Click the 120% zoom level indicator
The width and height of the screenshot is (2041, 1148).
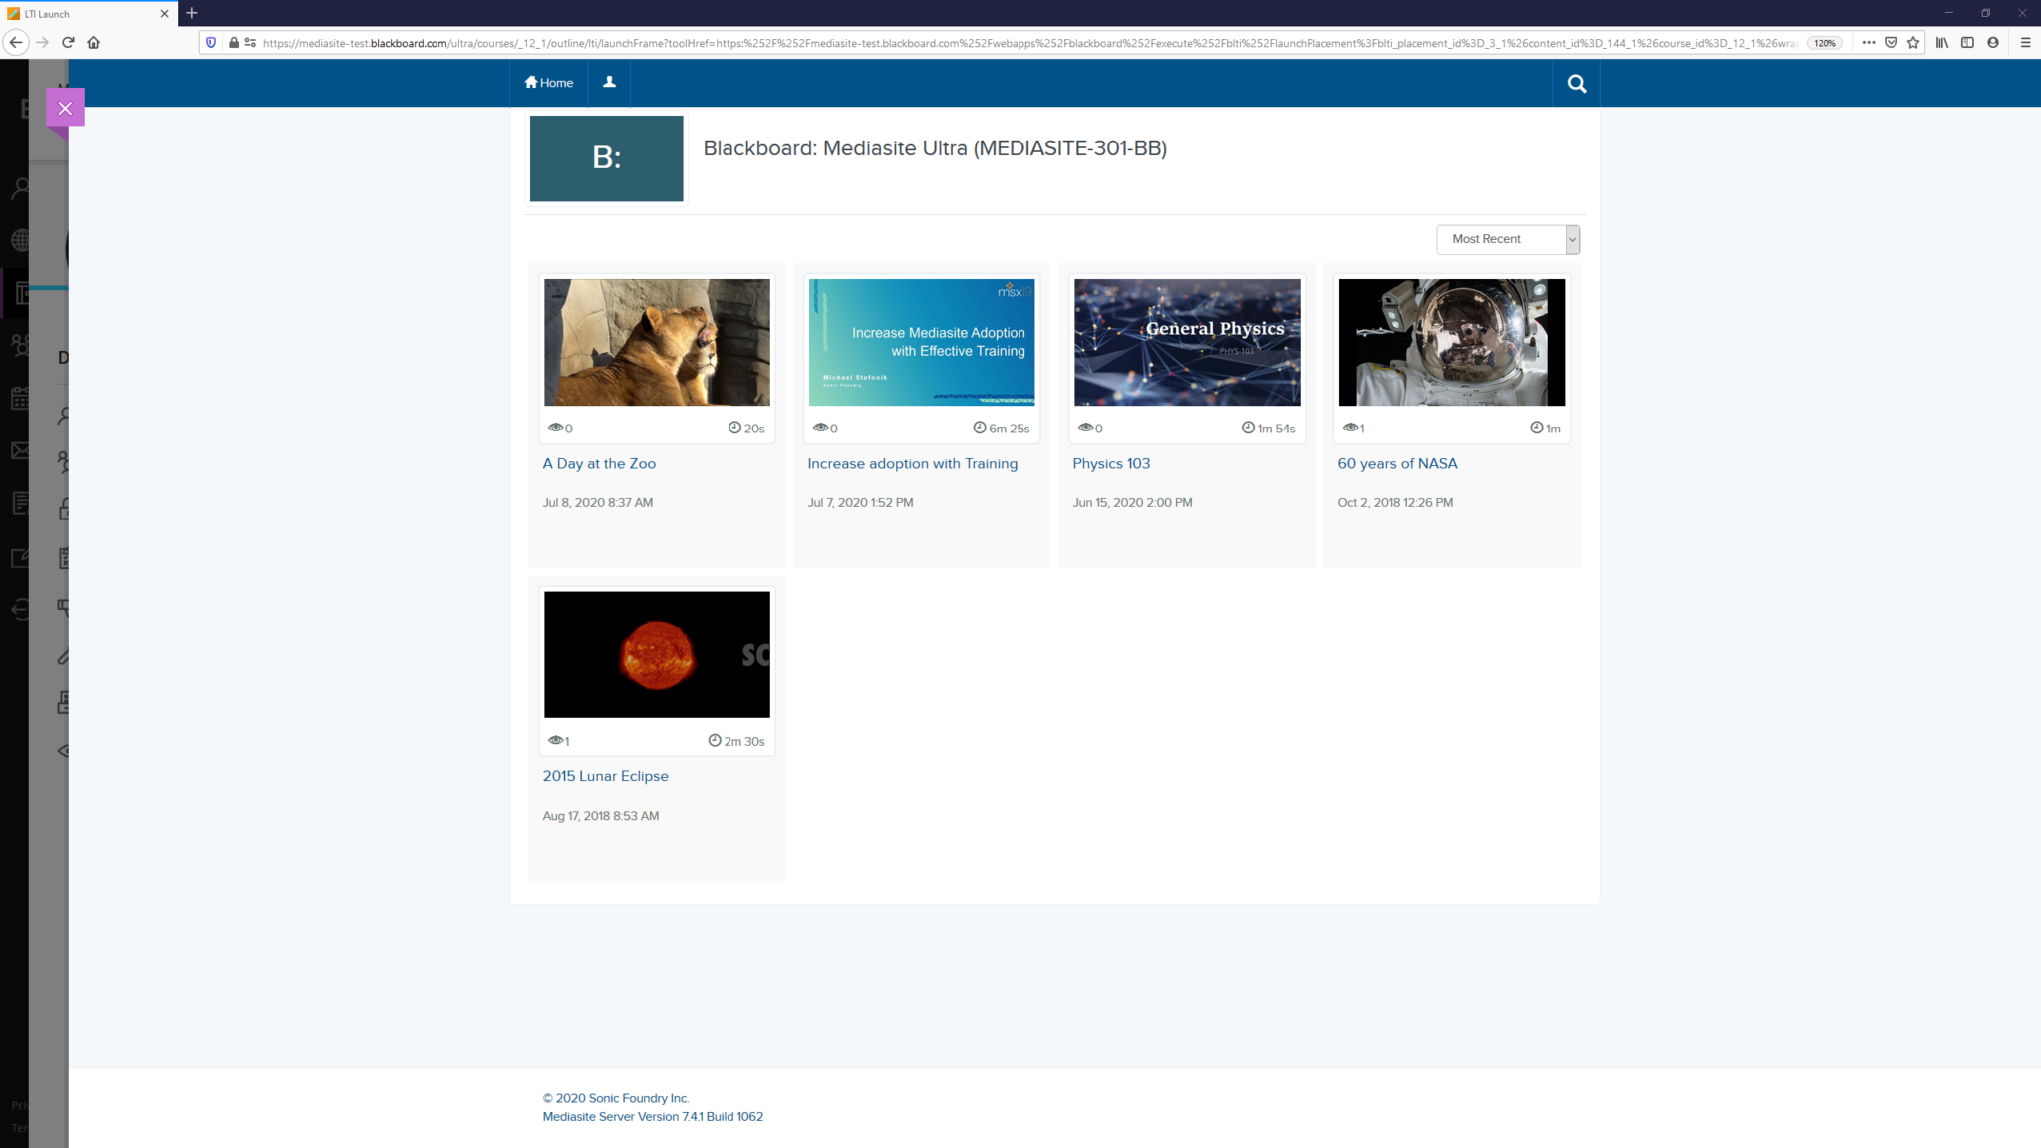coord(1825,43)
